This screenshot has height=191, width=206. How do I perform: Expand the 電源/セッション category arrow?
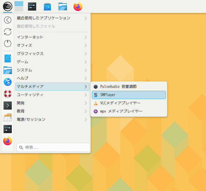coord(86,120)
